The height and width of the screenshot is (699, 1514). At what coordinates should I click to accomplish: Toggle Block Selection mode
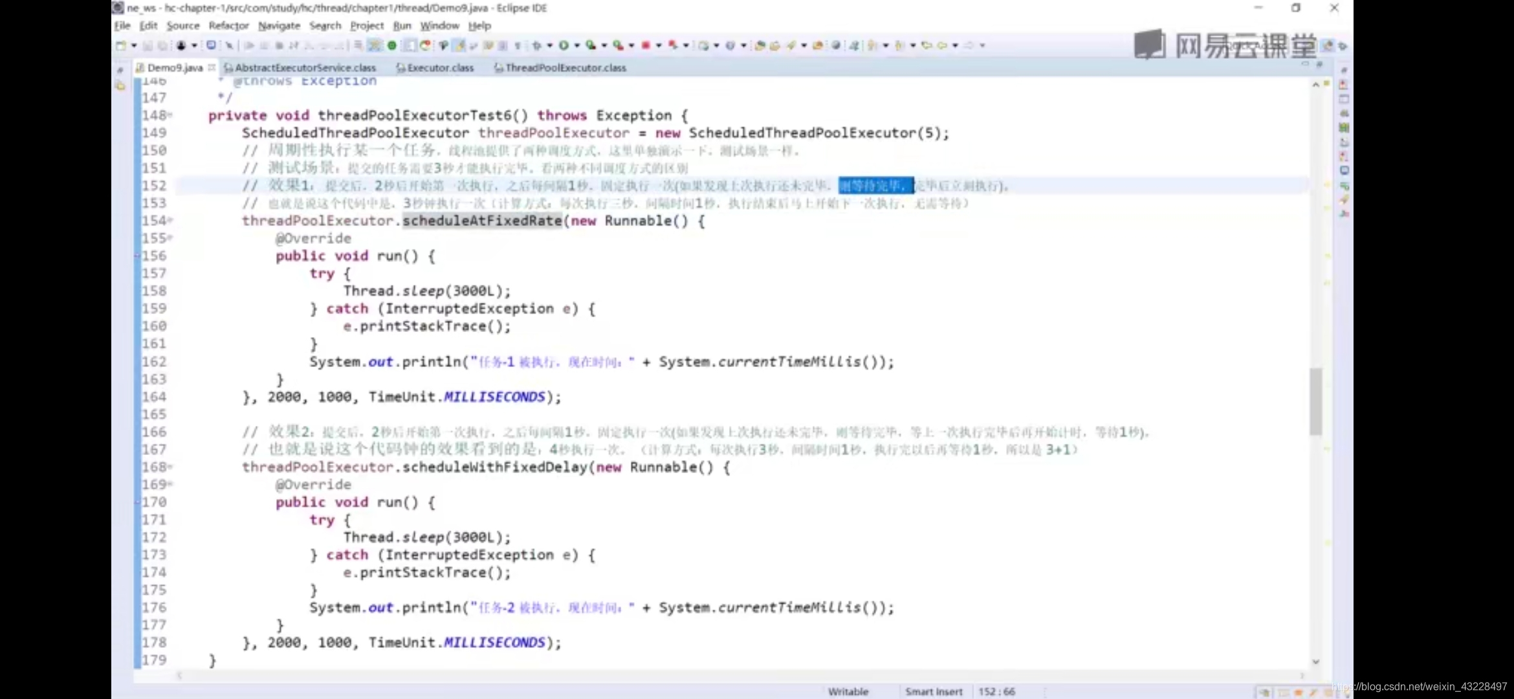click(x=503, y=45)
